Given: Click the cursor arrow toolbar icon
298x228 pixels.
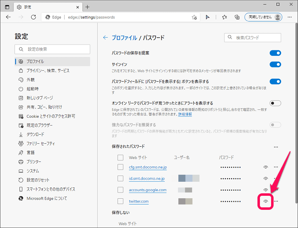Looking at the screenshot, I should coord(207,17).
